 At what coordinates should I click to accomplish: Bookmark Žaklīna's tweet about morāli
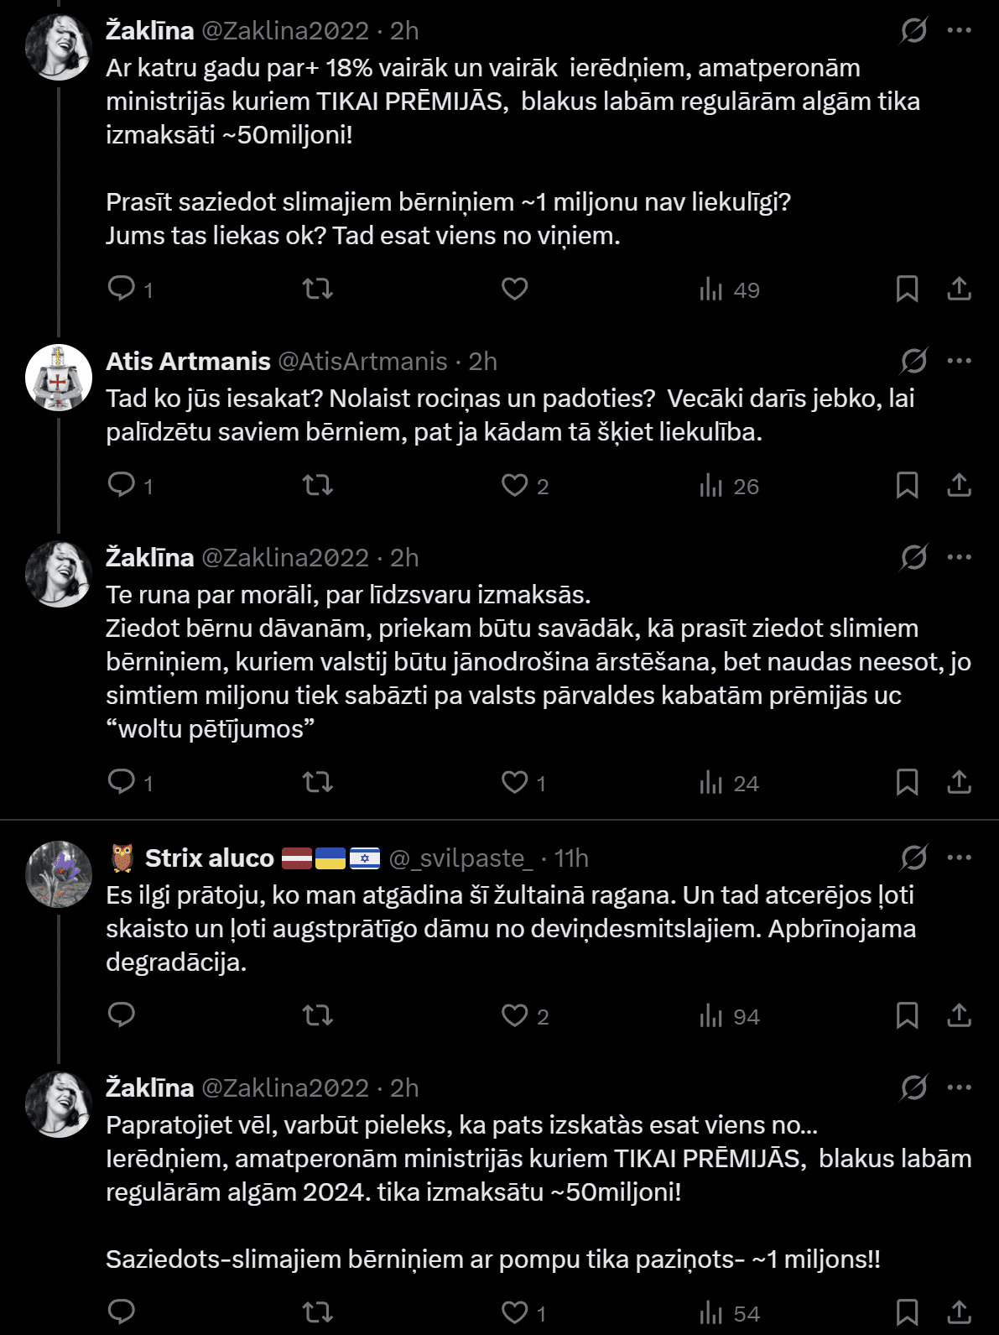(x=907, y=783)
